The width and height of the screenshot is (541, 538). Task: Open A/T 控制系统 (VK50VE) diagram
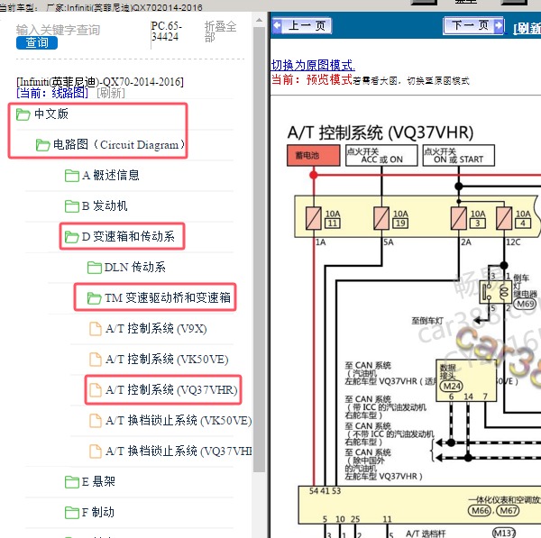(167, 360)
